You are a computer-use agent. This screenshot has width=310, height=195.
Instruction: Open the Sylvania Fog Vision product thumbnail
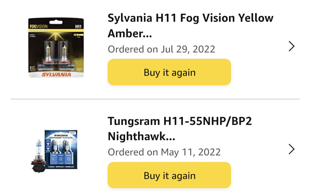point(56,47)
